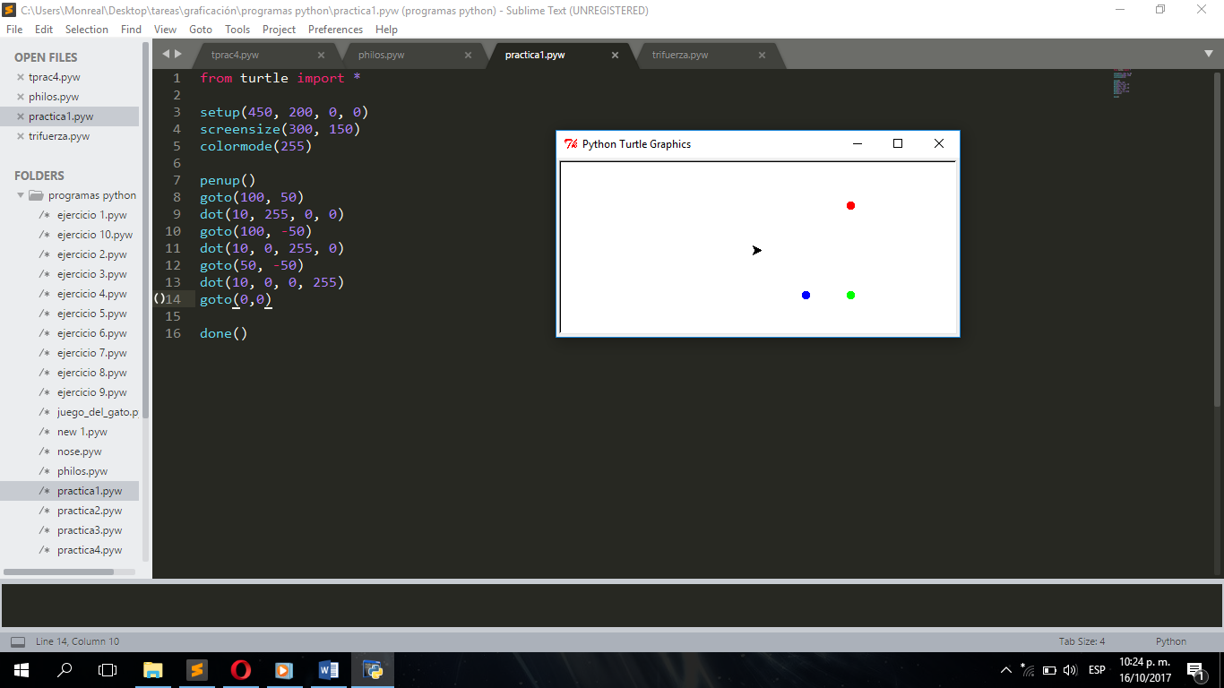
Task: Switch to the trifuerza.pyw tab
Action: pos(680,55)
